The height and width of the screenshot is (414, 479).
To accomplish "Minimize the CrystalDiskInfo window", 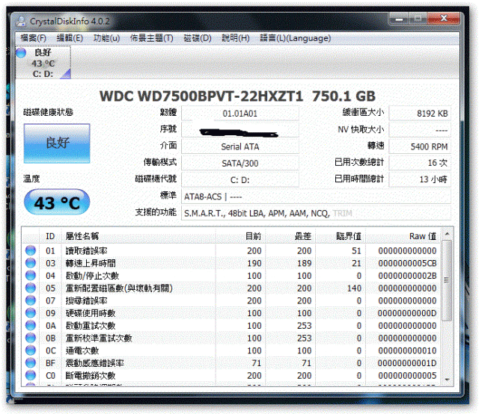I will point(399,19).
